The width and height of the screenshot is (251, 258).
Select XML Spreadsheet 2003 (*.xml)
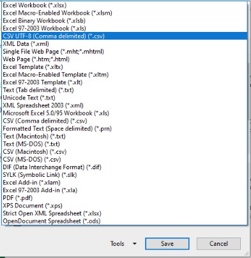(125, 105)
